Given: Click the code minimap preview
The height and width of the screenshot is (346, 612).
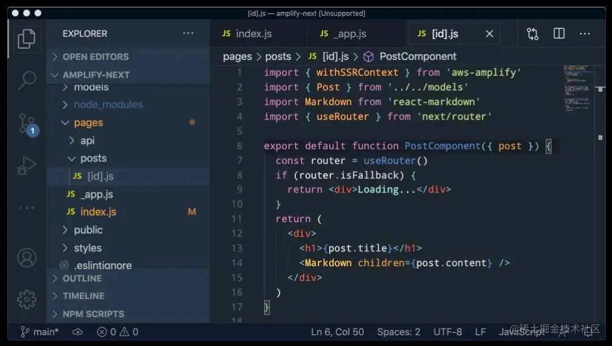Looking at the screenshot, I should pyautogui.click(x=577, y=89).
